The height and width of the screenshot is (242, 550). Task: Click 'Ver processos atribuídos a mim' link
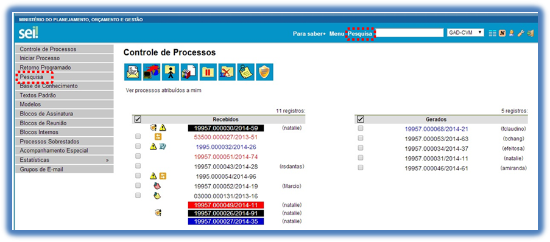click(x=163, y=91)
